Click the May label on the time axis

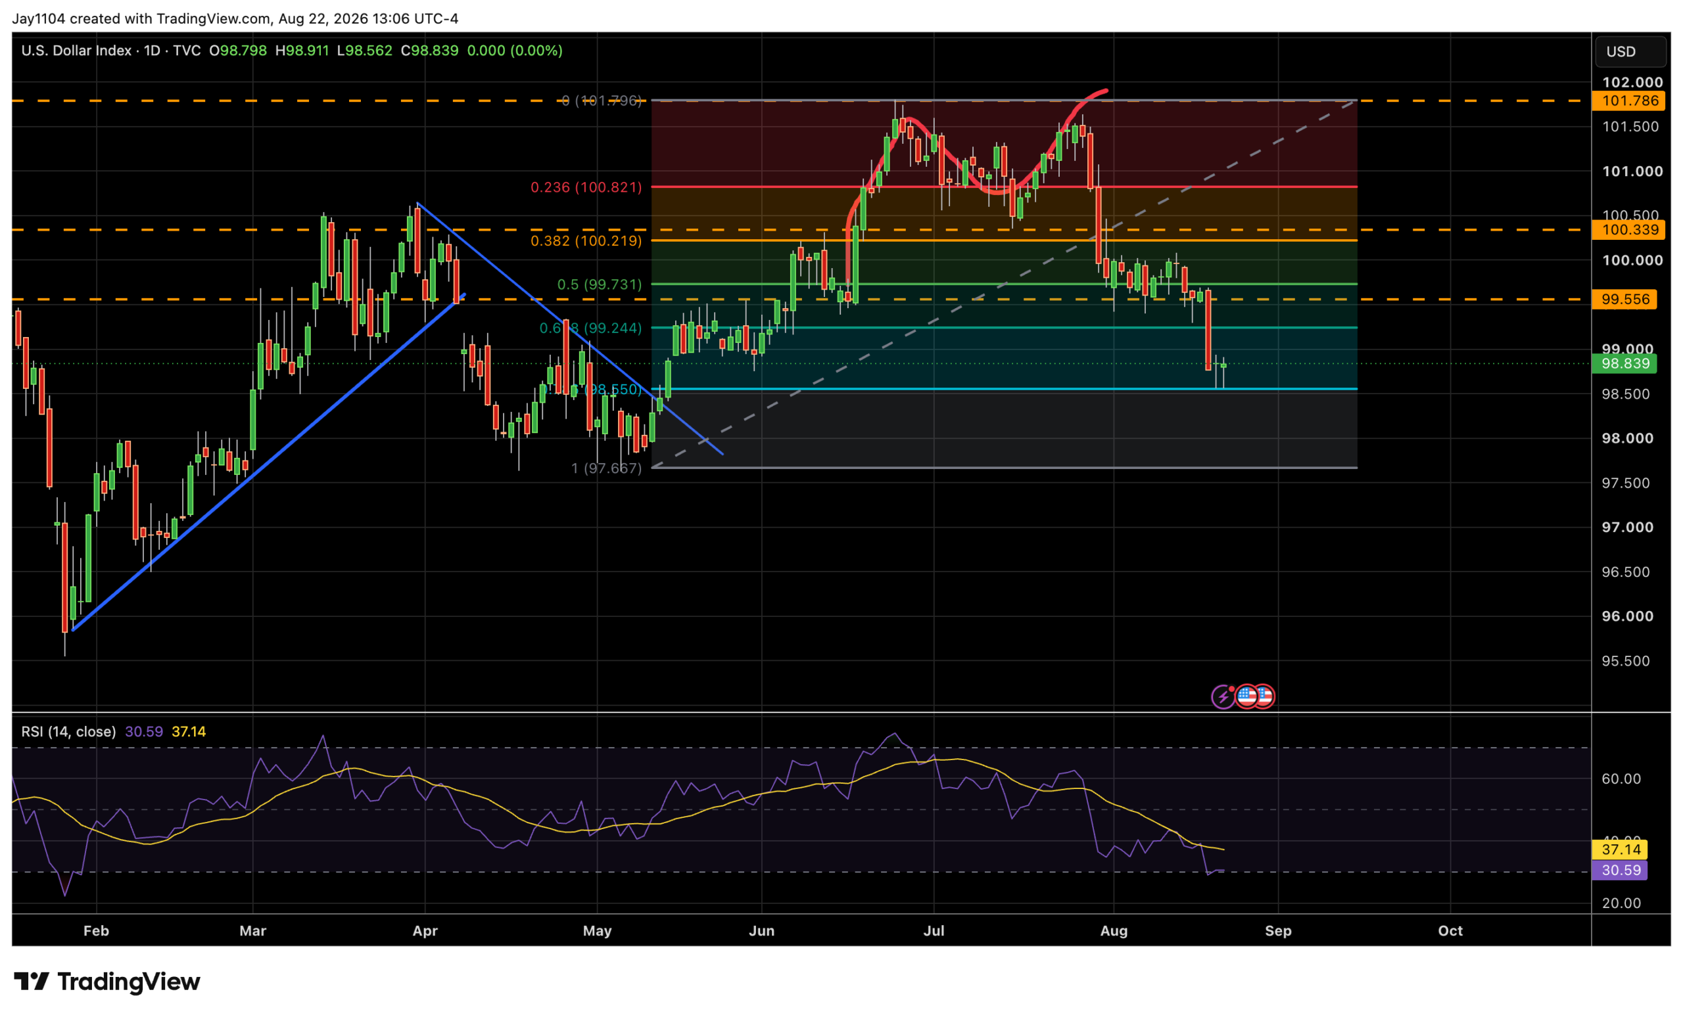[x=597, y=931]
